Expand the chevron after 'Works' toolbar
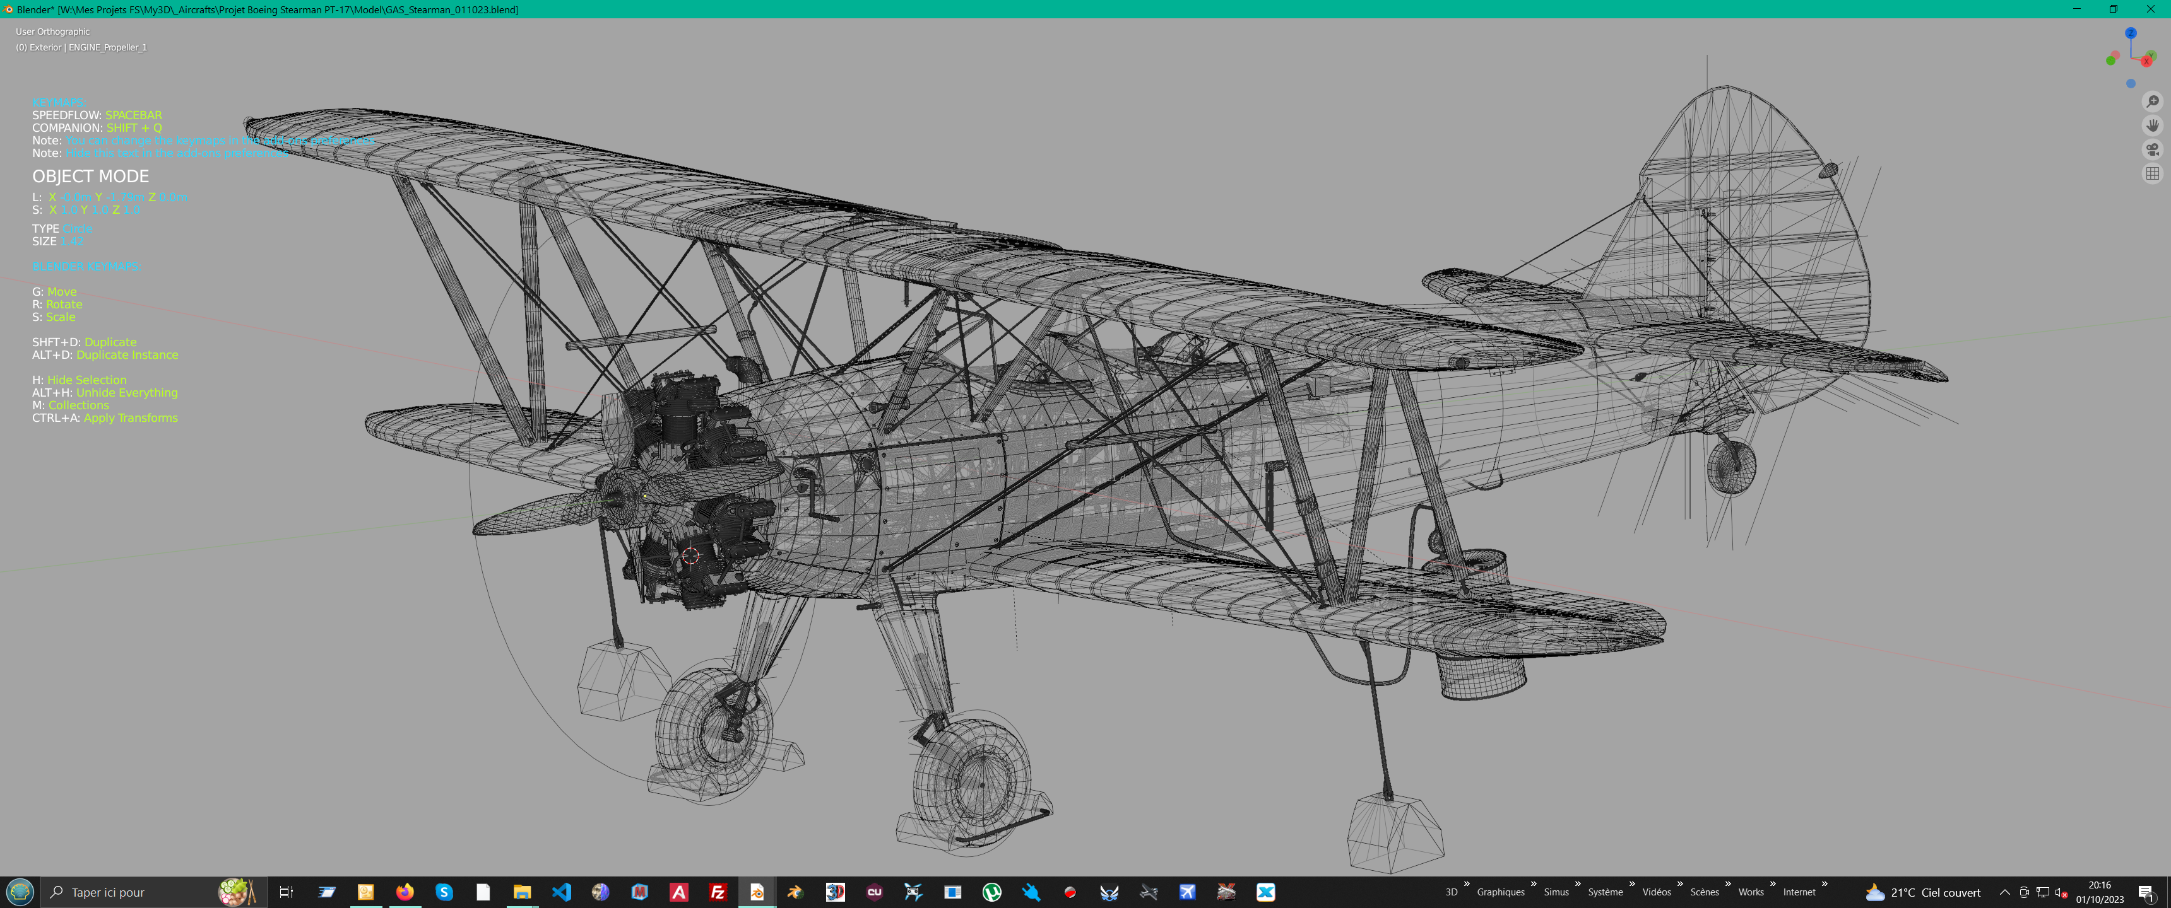The image size is (2171, 908). pyautogui.click(x=1773, y=883)
